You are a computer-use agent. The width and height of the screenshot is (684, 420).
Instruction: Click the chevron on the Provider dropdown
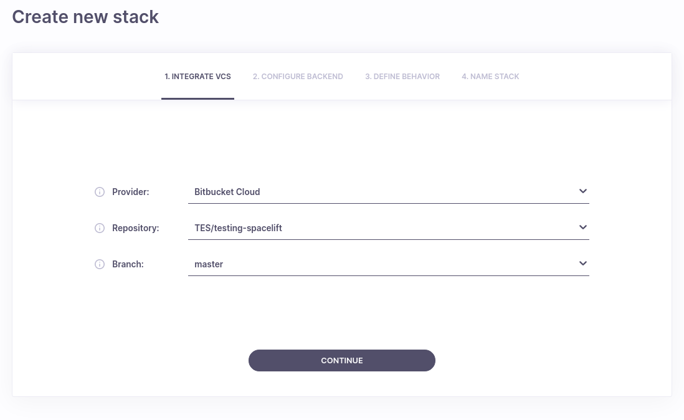(583, 191)
